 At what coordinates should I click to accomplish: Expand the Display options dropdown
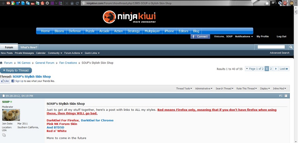[x=265, y=88]
